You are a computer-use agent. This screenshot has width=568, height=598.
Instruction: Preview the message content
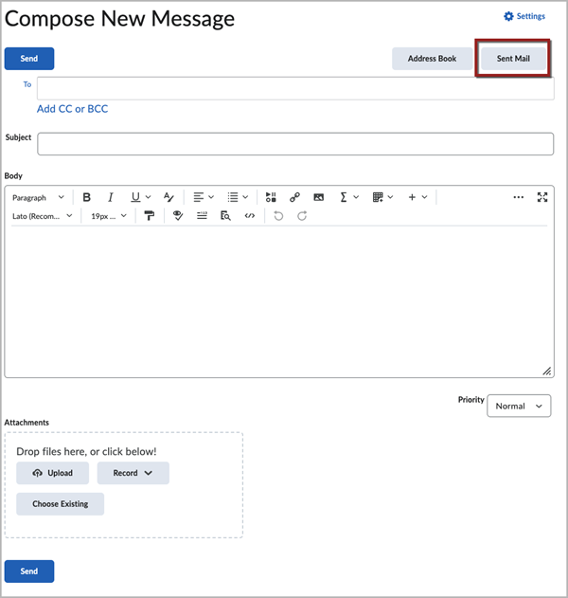pos(225,216)
